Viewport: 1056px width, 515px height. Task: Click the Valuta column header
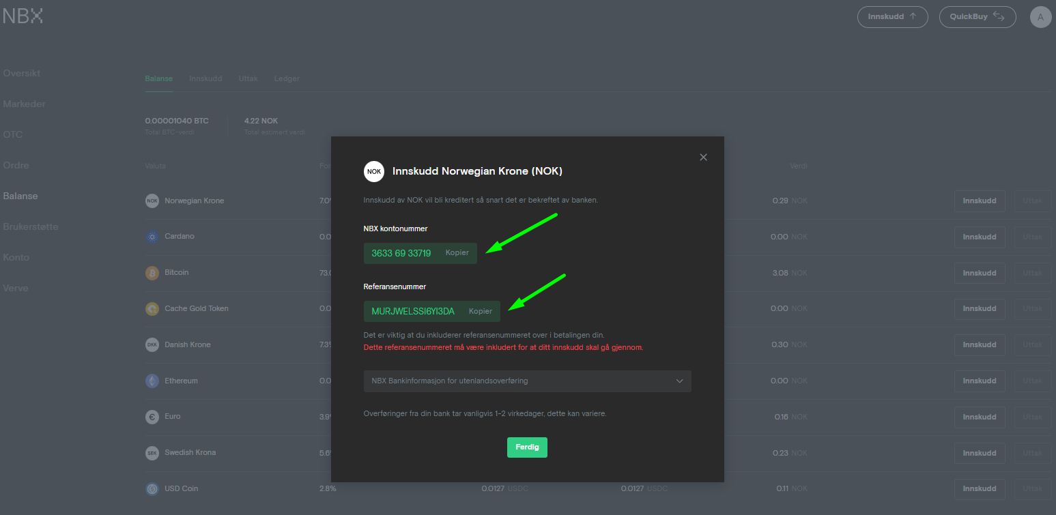pyautogui.click(x=156, y=166)
